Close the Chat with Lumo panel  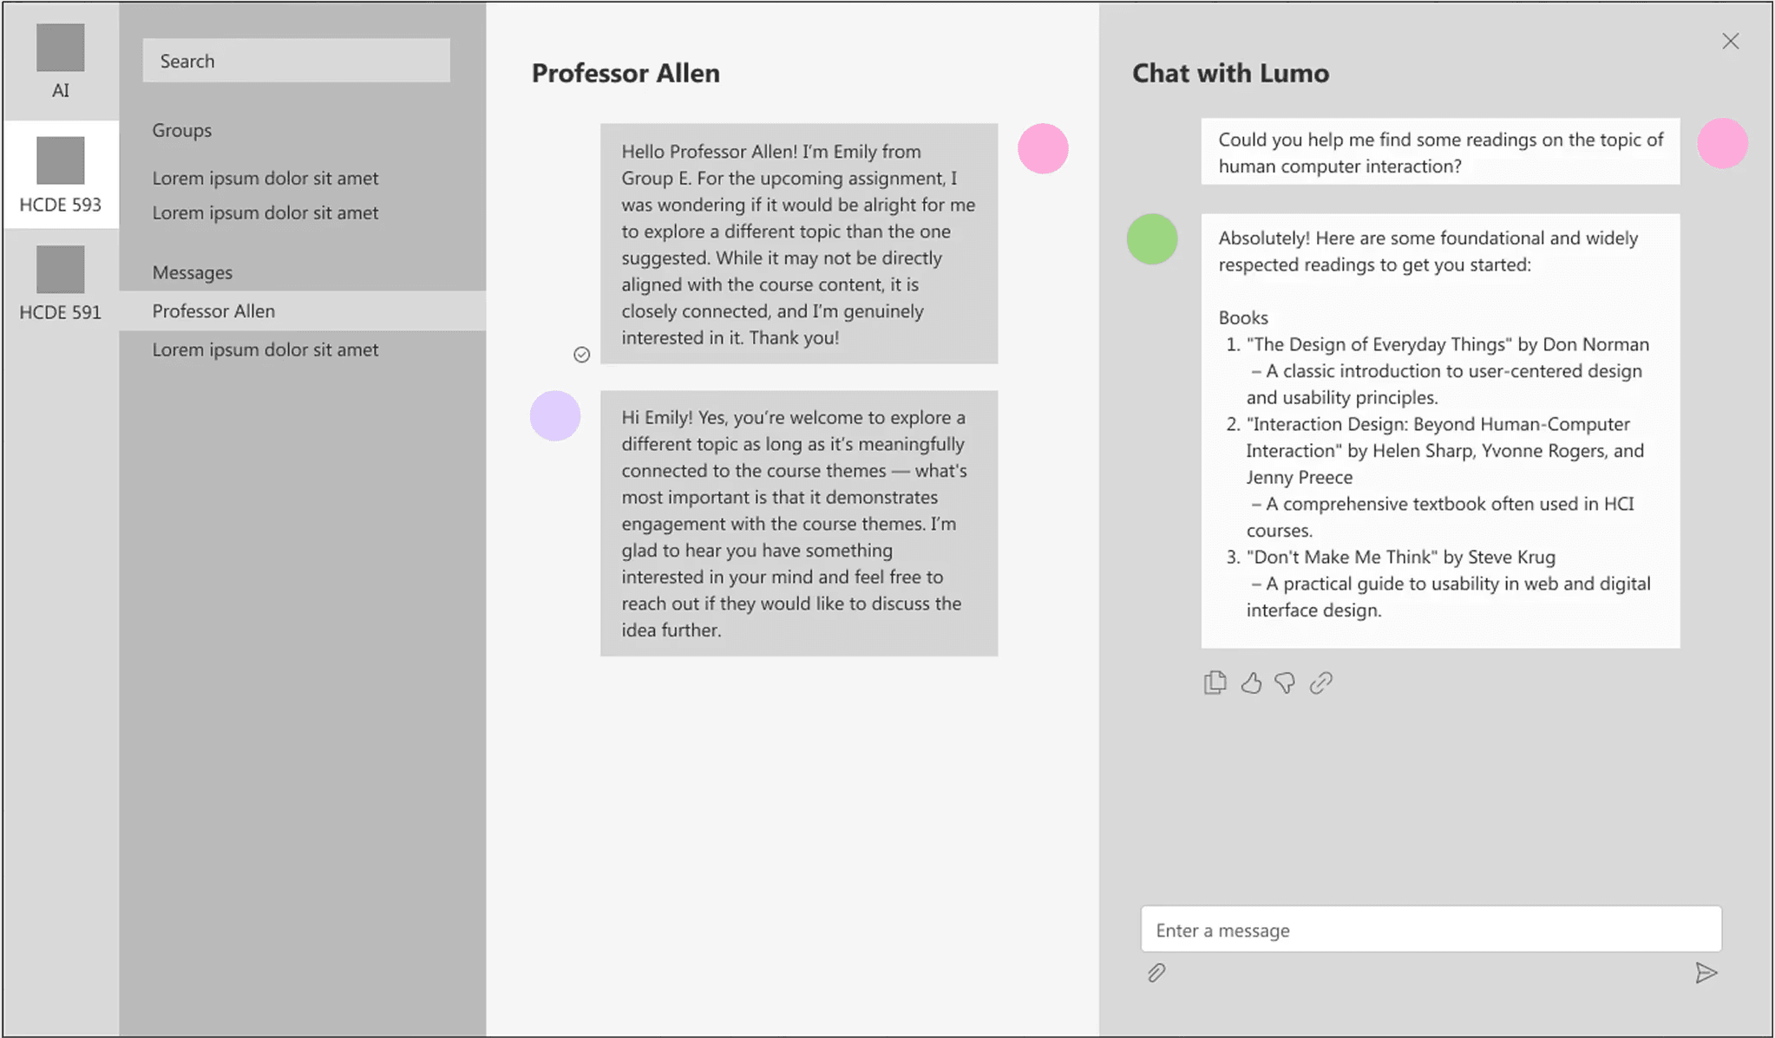pos(1730,42)
